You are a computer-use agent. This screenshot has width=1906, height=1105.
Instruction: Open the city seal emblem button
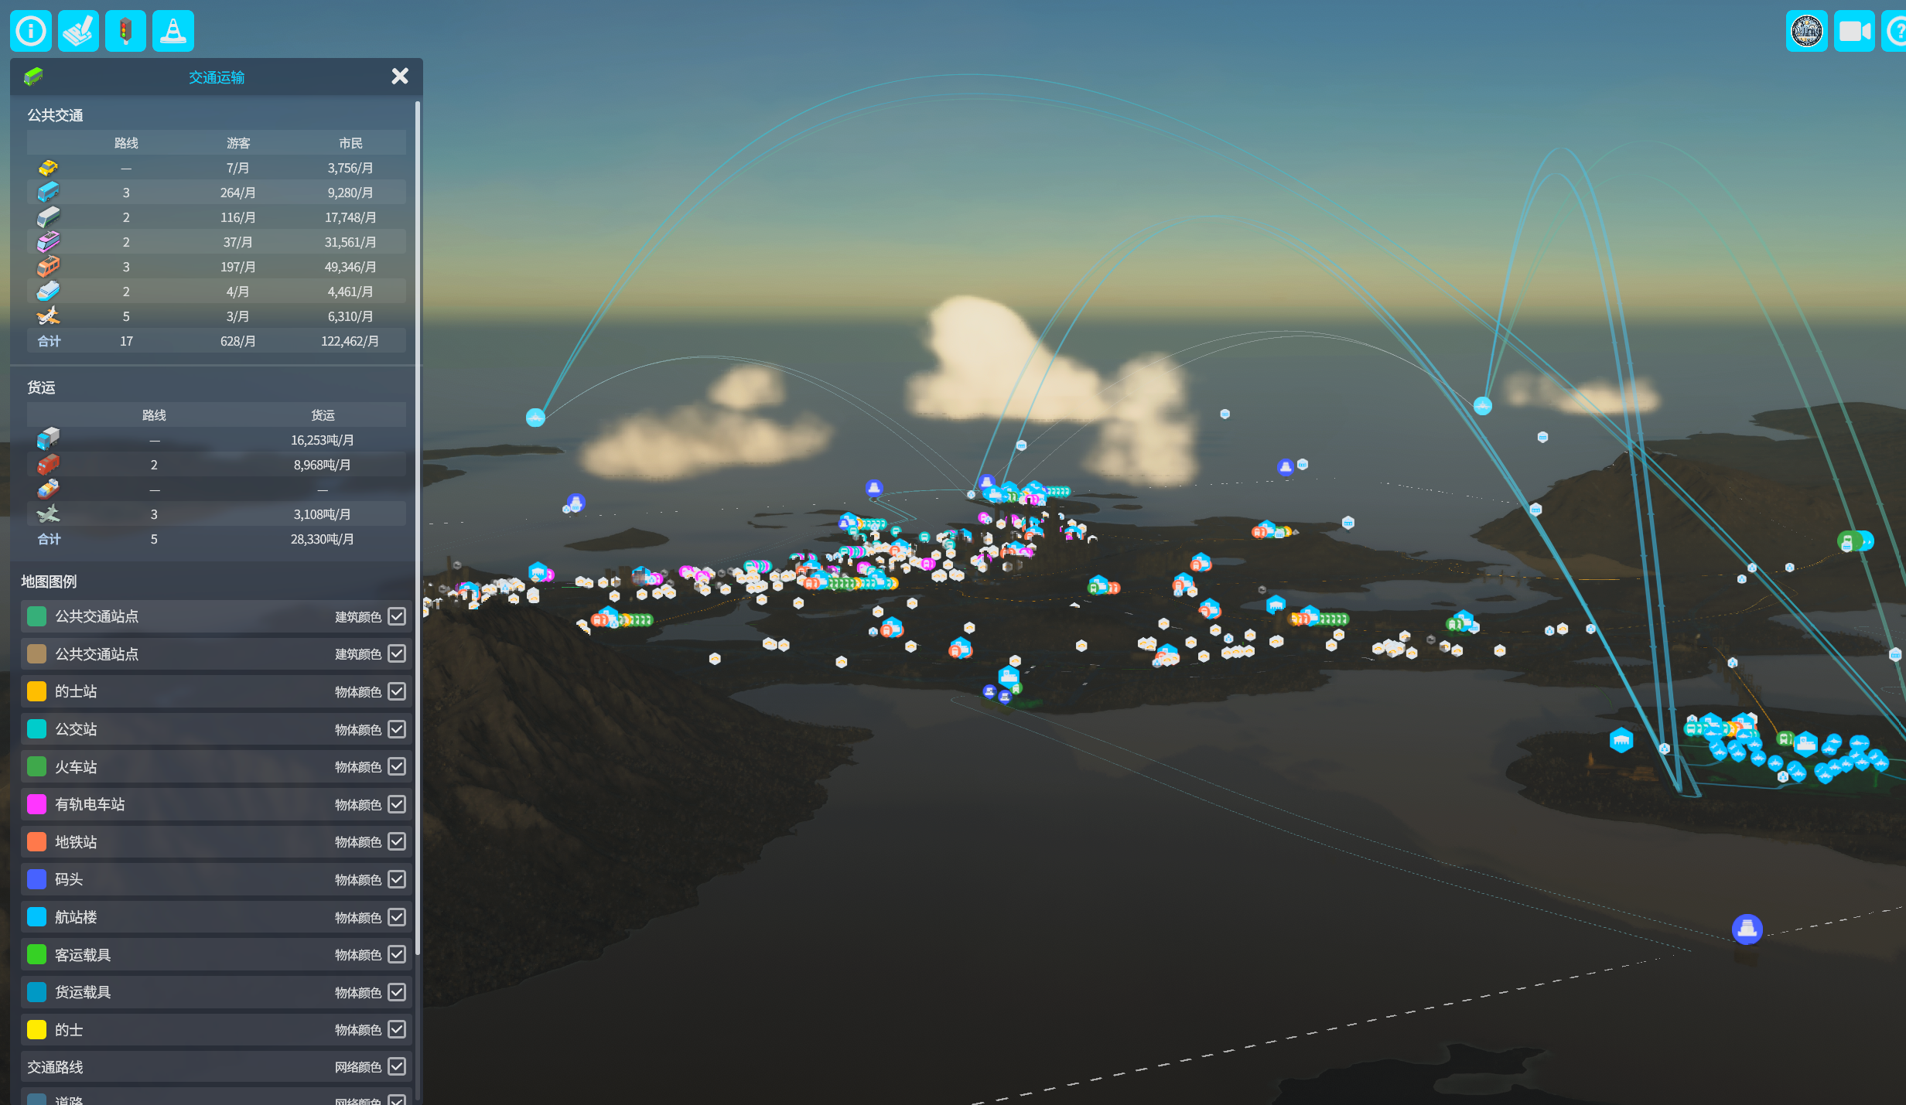[x=1806, y=31]
